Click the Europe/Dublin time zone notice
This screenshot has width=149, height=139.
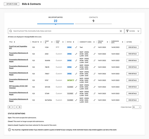[x=25, y=37]
